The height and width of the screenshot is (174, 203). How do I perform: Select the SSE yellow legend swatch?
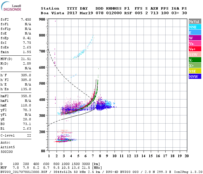(x=195, y=71)
